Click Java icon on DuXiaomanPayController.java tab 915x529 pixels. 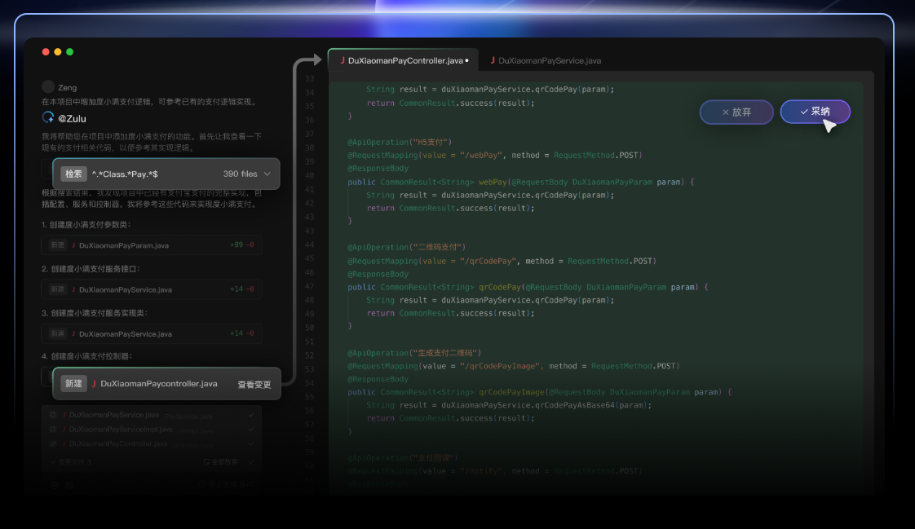pyautogui.click(x=343, y=61)
